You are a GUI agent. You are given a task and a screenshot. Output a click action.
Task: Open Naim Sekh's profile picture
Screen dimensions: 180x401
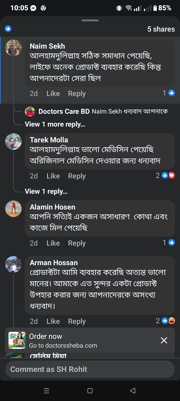[x=13, y=48]
